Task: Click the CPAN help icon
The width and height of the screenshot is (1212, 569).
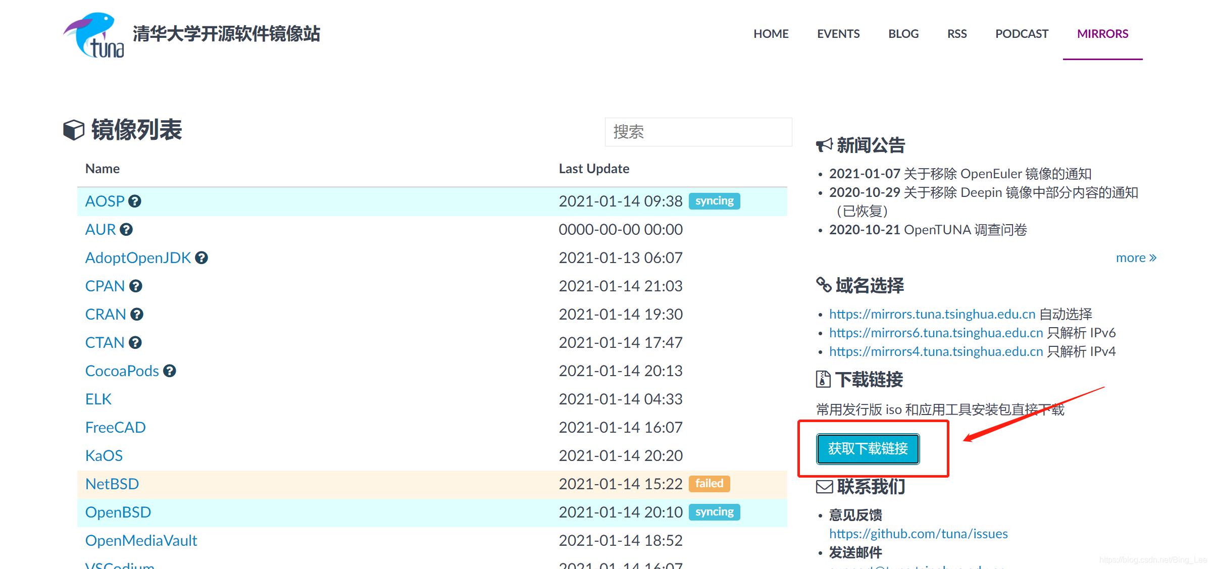Action: point(135,286)
